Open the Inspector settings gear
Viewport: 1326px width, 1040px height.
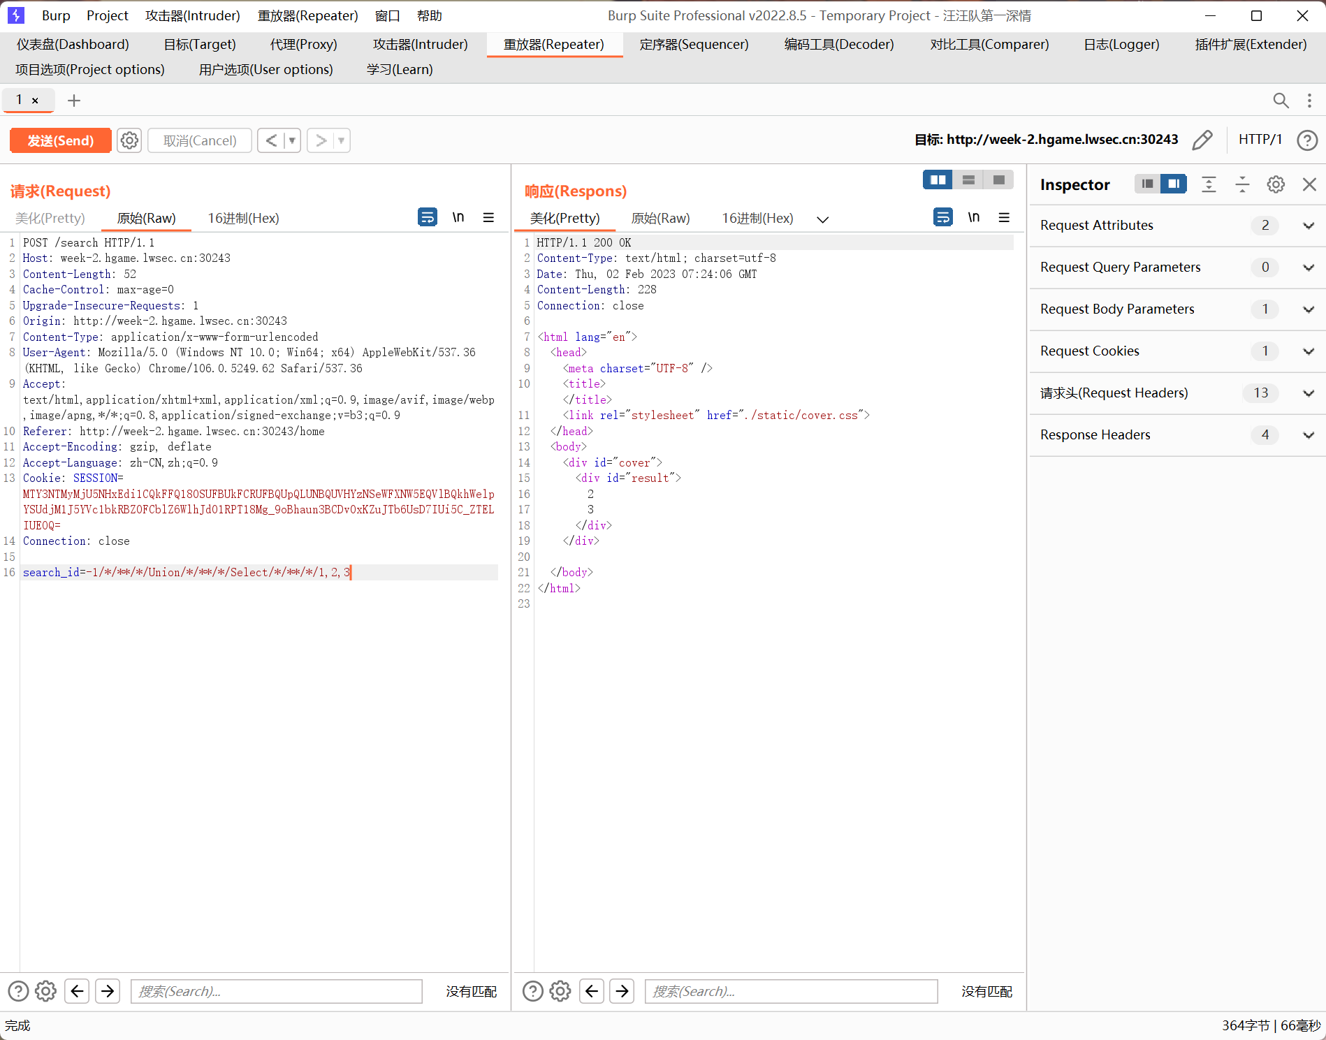coord(1276,184)
